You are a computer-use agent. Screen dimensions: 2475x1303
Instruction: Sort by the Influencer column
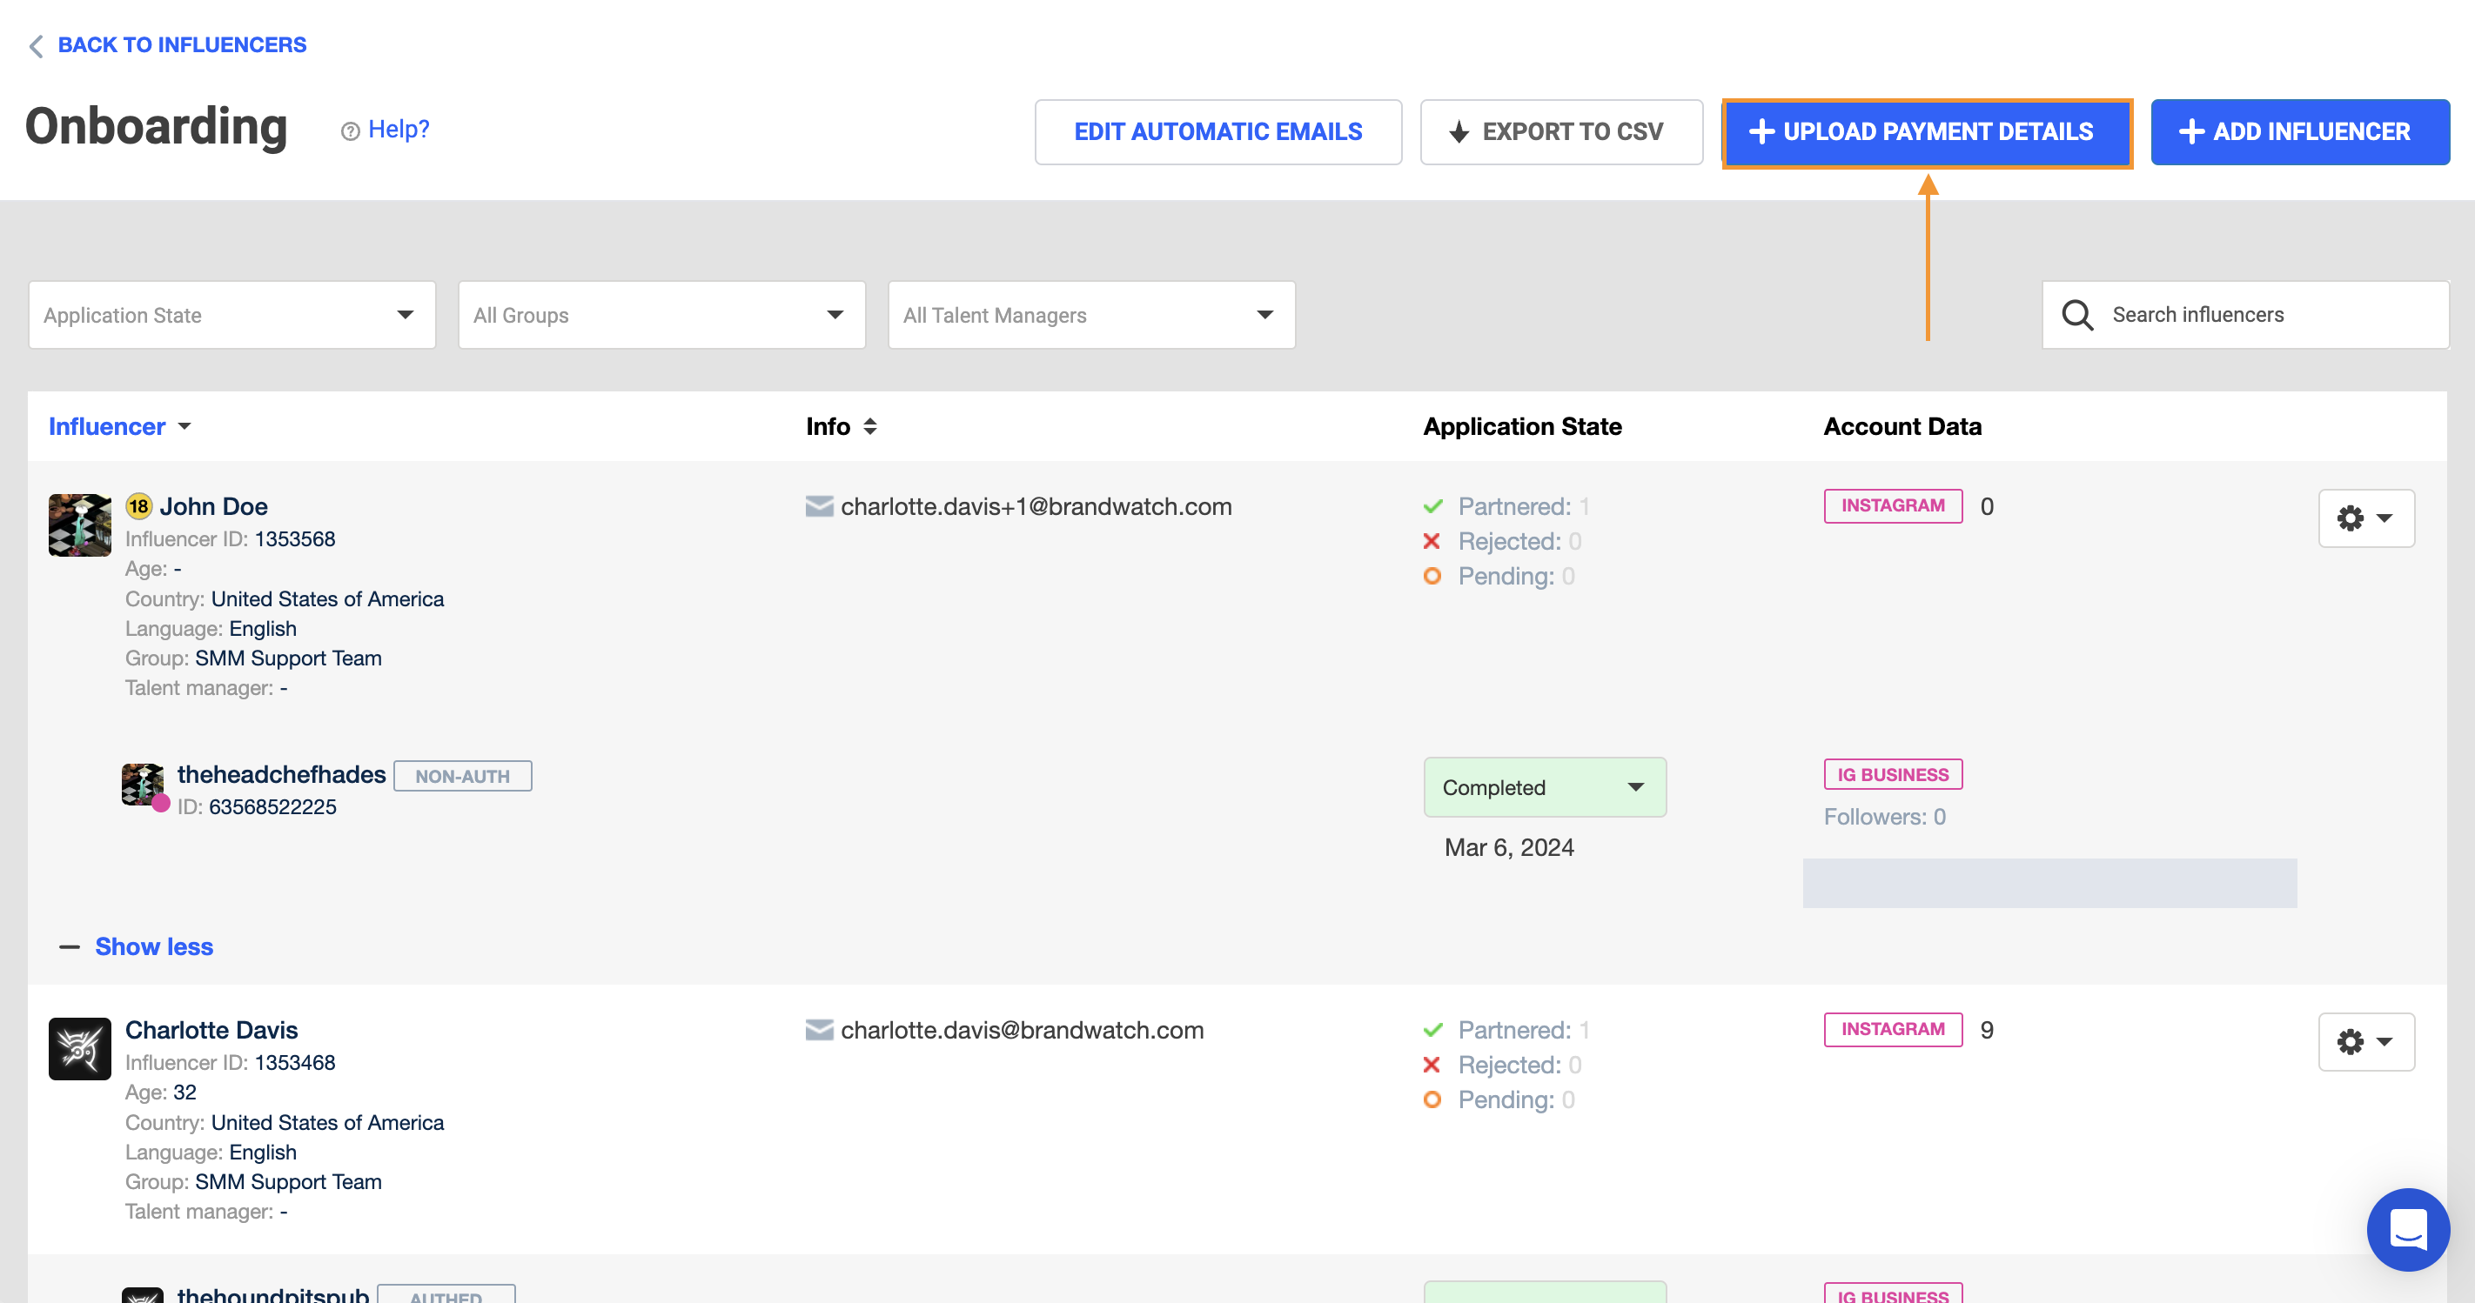pos(119,426)
